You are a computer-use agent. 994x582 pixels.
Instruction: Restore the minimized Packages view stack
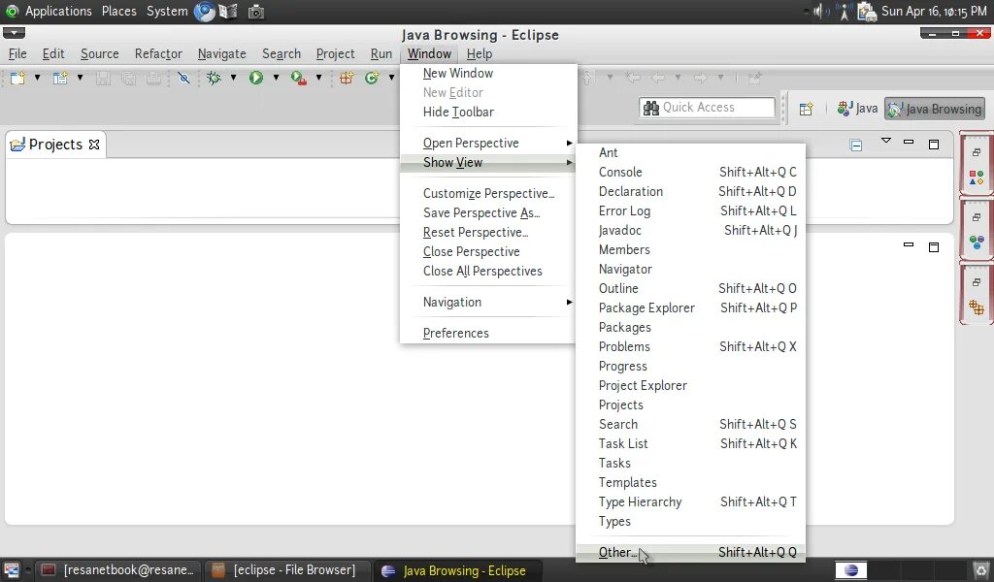(977, 282)
